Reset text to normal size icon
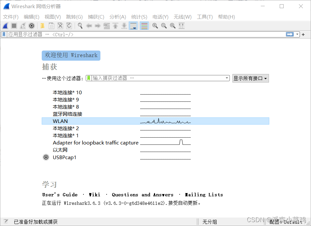This screenshot has height=226, width=311. [x=173, y=26]
